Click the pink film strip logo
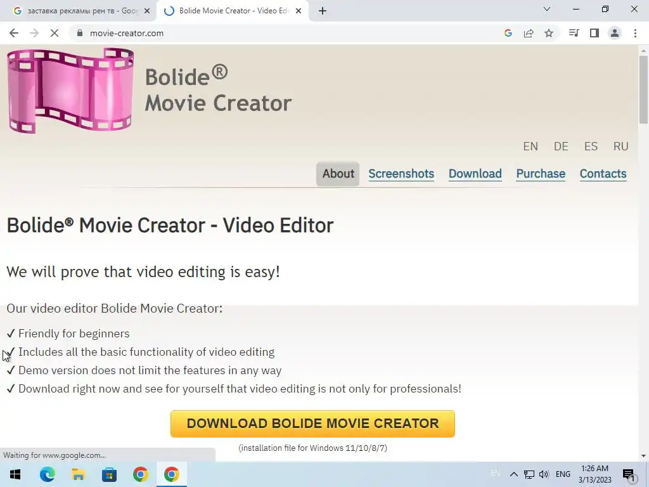Screen dimensions: 649x487 tap(70, 90)
